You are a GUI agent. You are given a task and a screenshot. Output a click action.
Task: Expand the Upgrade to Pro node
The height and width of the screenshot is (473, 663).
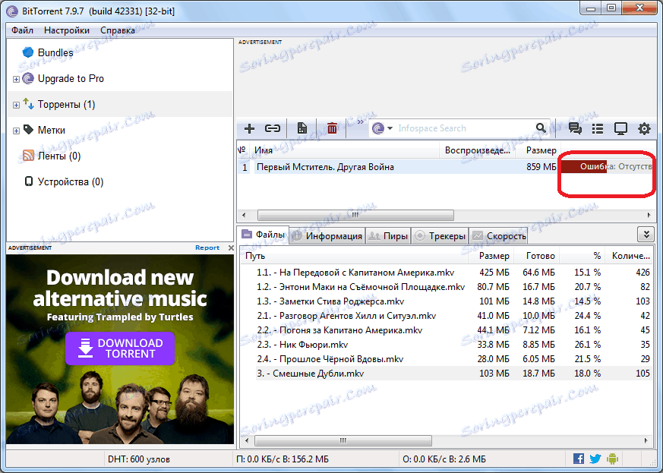point(16,79)
